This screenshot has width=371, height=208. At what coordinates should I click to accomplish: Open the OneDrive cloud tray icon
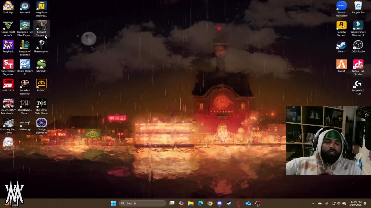pos(320,203)
